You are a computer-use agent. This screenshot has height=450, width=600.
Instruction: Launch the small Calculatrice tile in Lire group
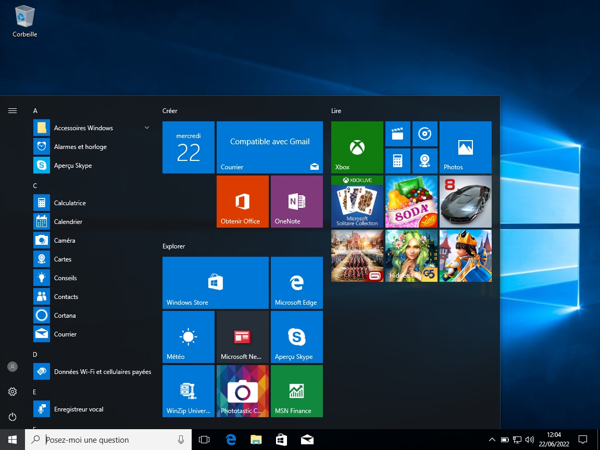[x=397, y=161]
